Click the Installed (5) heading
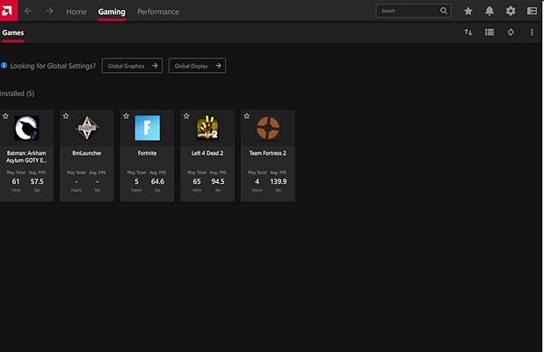Image resolution: width=544 pixels, height=352 pixels. click(17, 93)
